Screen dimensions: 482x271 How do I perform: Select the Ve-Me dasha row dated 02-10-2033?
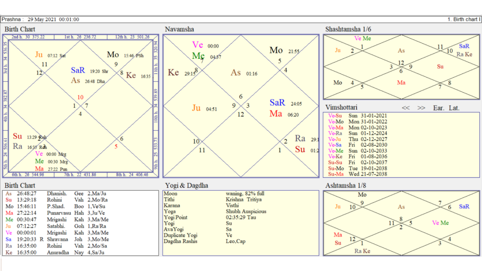click(x=358, y=151)
